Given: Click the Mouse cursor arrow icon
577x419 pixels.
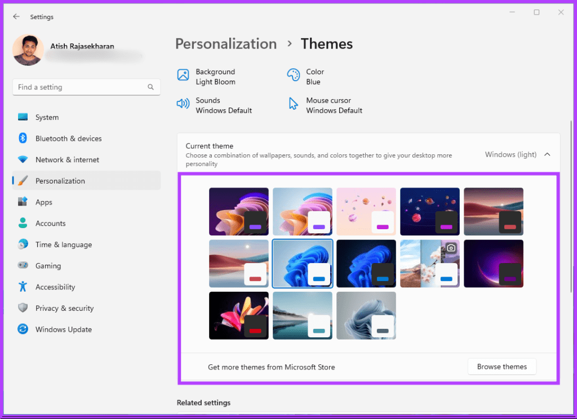Looking at the screenshot, I should click(293, 104).
